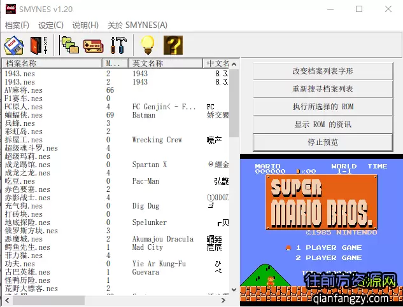Click the vertical scrollbar thumb
Image resolution: width=403 pixels, height=307 pixels.
[x=234, y=103]
